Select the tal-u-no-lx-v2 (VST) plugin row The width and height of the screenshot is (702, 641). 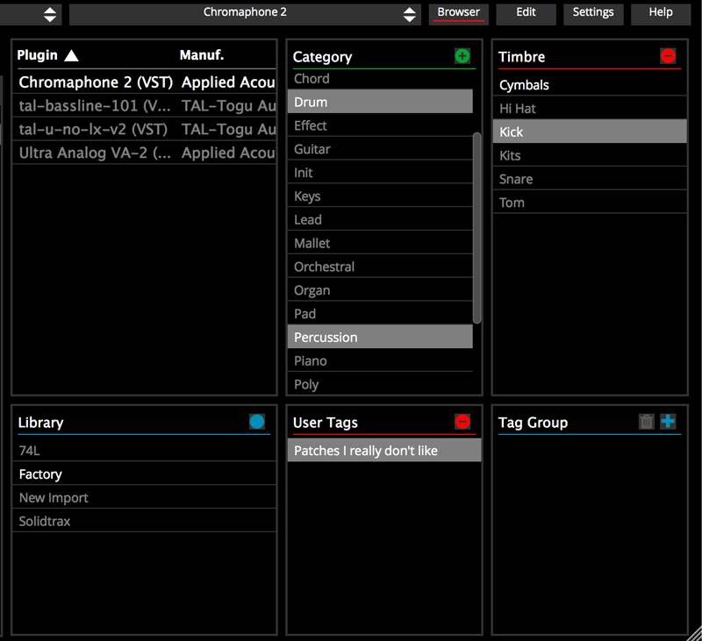144,129
